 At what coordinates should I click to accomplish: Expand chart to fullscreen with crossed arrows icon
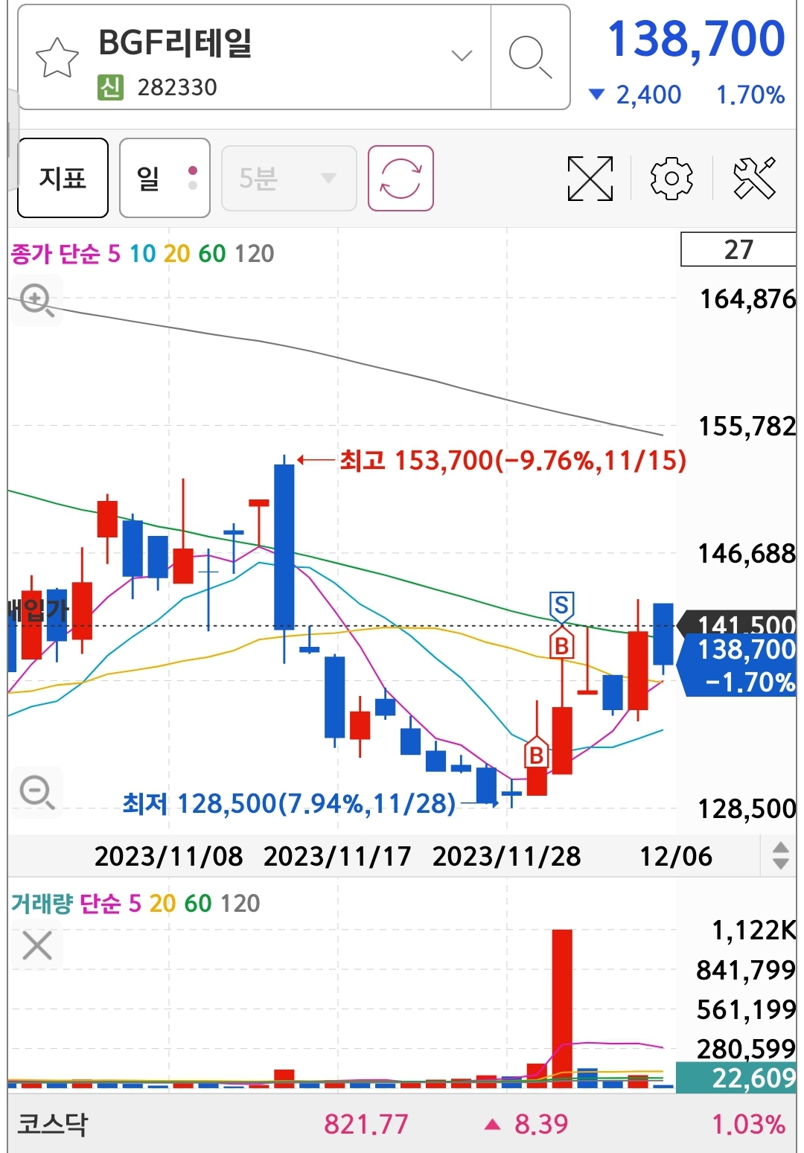(590, 178)
